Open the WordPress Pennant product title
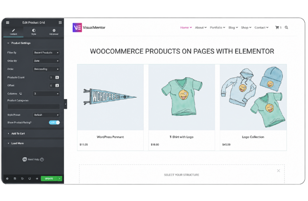The image size is (308, 201). pyautogui.click(x=111, y=137)
